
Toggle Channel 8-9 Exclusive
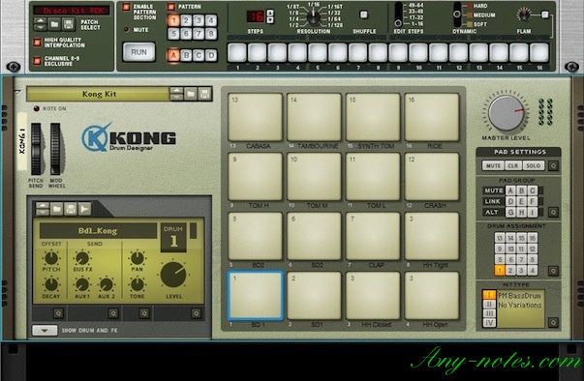coord(37,61)
